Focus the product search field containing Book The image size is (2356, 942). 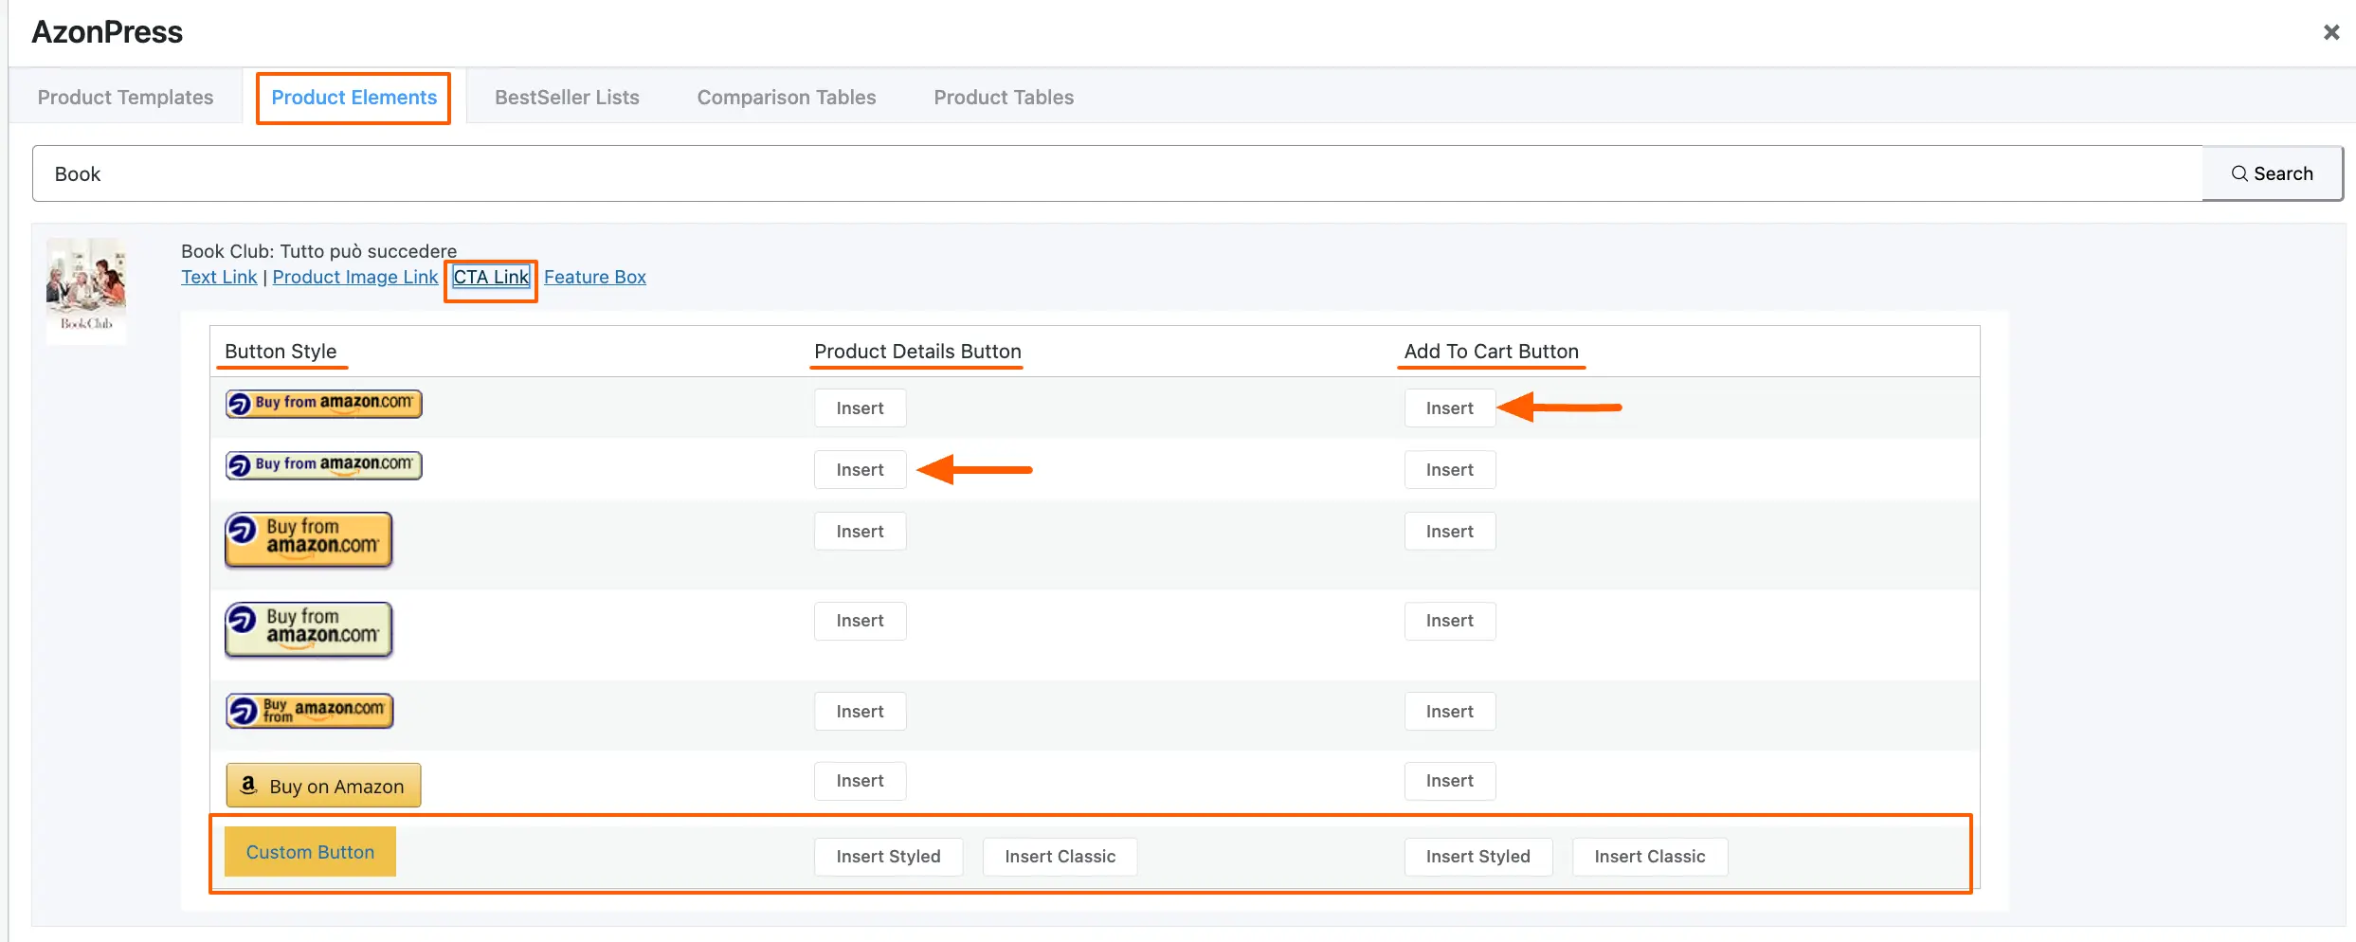(x=1116, y=173)
